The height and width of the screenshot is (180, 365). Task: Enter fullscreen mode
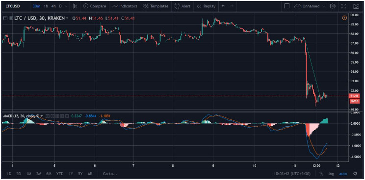344,6
